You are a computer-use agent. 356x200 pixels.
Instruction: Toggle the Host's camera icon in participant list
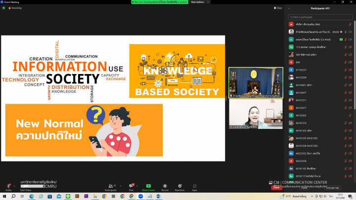[x=350, y=32]
